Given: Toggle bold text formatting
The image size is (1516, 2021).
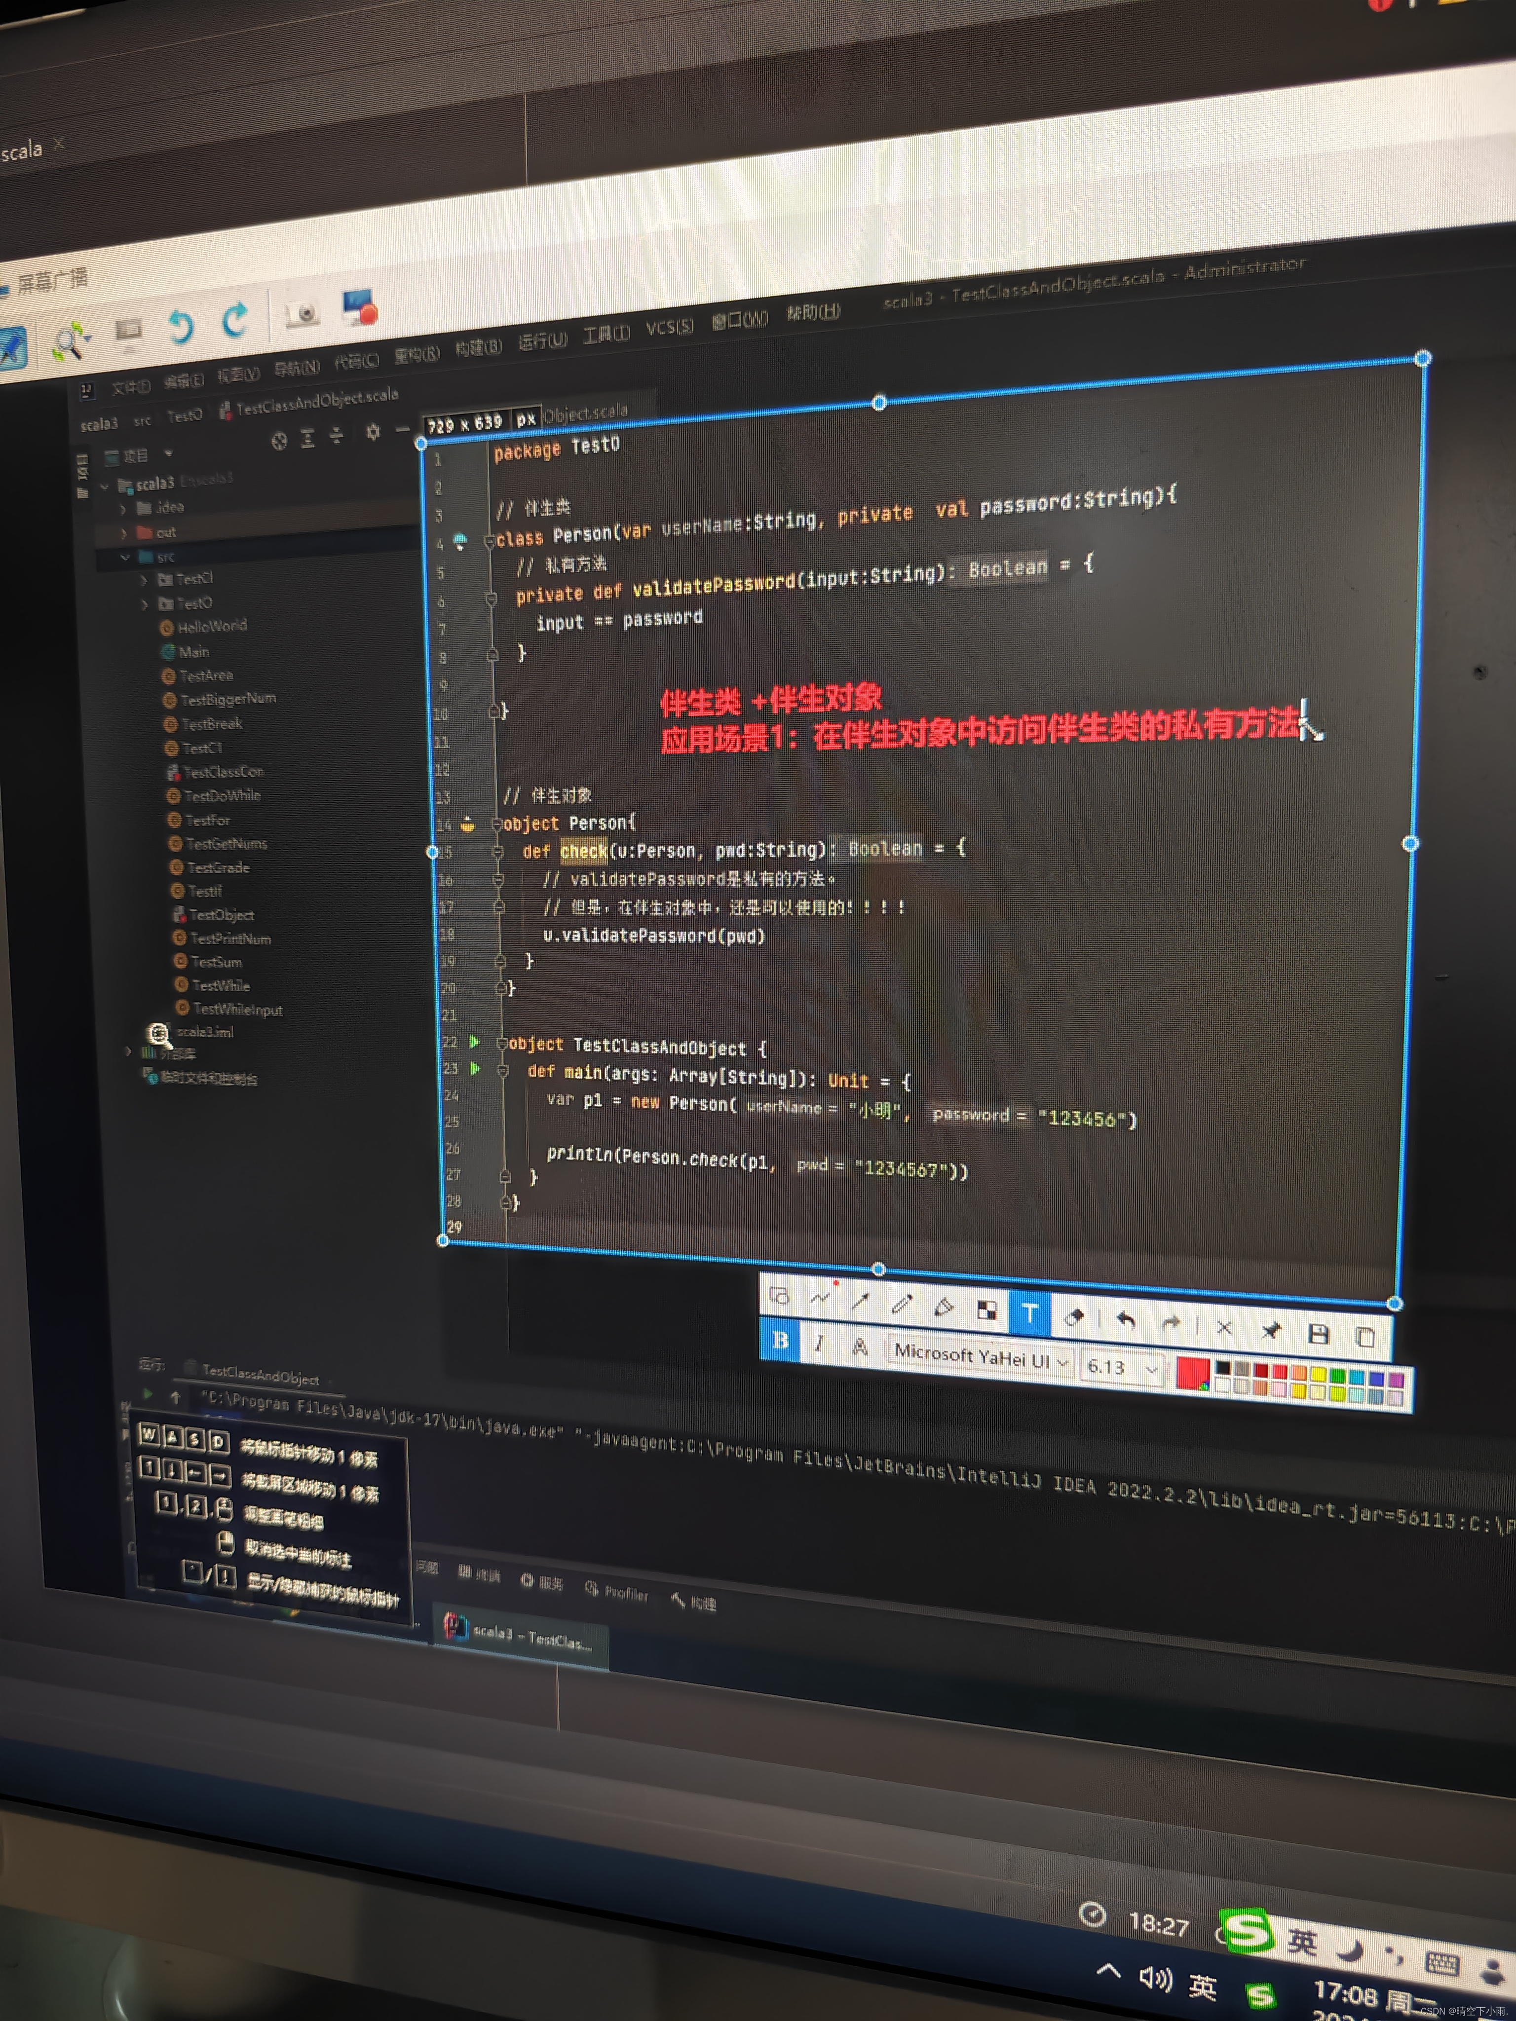Looking at the screenshot, I should tap(780, 1340).
